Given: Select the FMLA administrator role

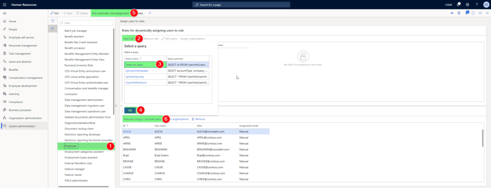Looking at the screenshot, I should (x=76, y=180).
